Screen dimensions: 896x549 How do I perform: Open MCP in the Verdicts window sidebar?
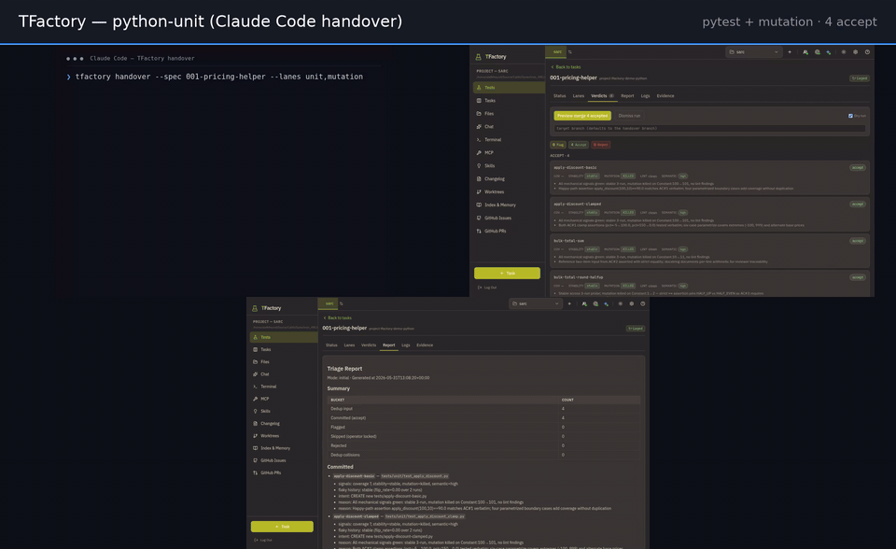pos(509,153)
